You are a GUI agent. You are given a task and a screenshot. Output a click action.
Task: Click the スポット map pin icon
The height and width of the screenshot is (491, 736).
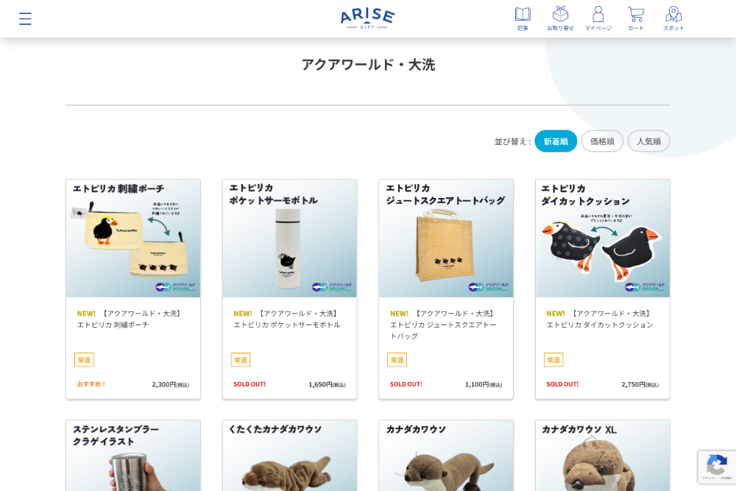click(x=672, y=13)
